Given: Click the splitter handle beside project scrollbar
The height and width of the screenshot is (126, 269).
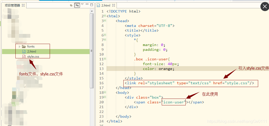Looking at the screenshot, I should (x=92, y=51).
